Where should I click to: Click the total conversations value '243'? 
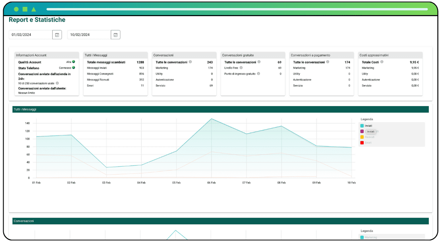(210, 62)
